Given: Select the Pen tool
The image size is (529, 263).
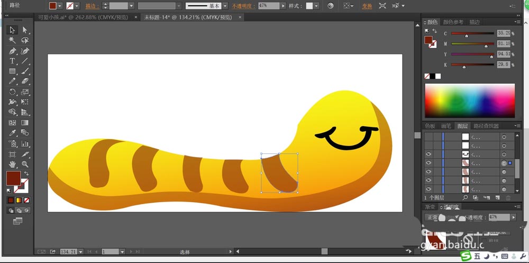Looking at the screenshot, I should pos(12,51).
